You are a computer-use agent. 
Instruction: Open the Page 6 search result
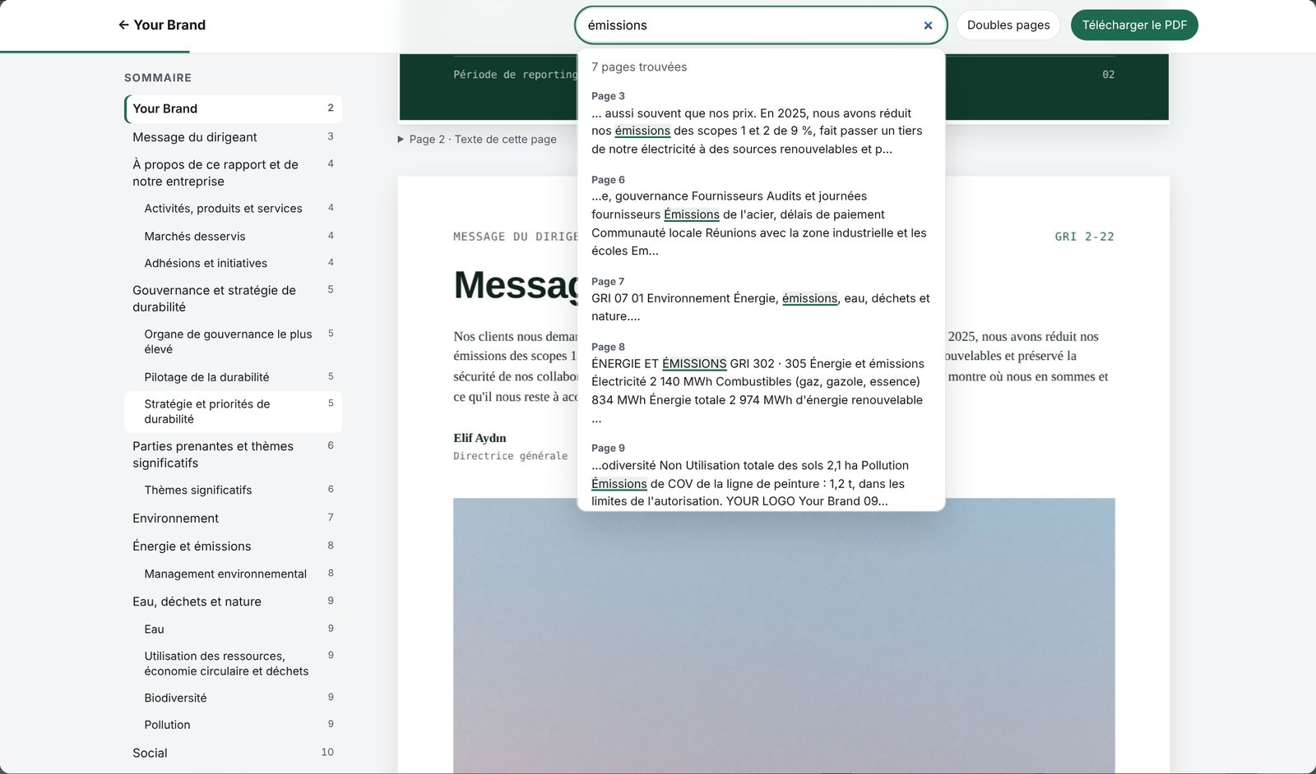(761, 215)
